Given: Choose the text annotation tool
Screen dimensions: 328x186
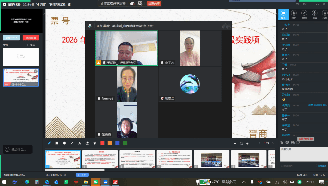Looking at the screenshot, I should pos(79,143).
